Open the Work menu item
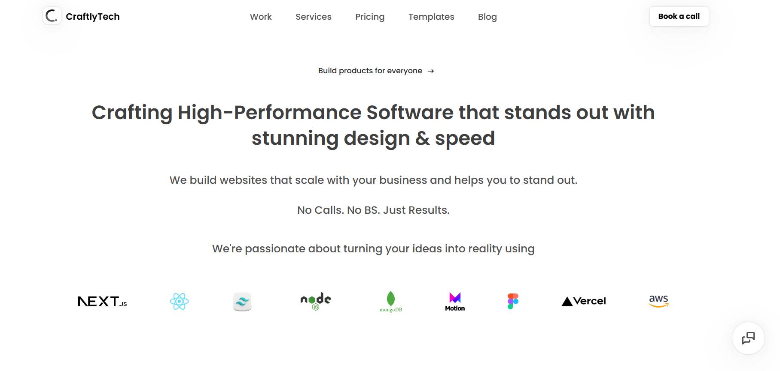This screenshot has height=371, width=780. [x=261, y=17]
